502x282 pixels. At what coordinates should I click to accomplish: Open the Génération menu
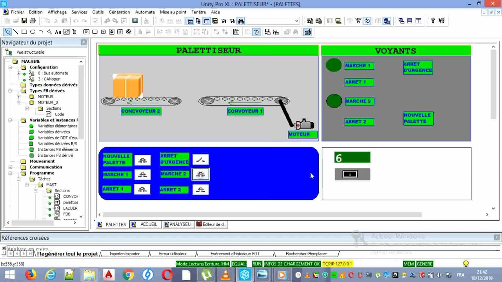[x=119, y=12]
